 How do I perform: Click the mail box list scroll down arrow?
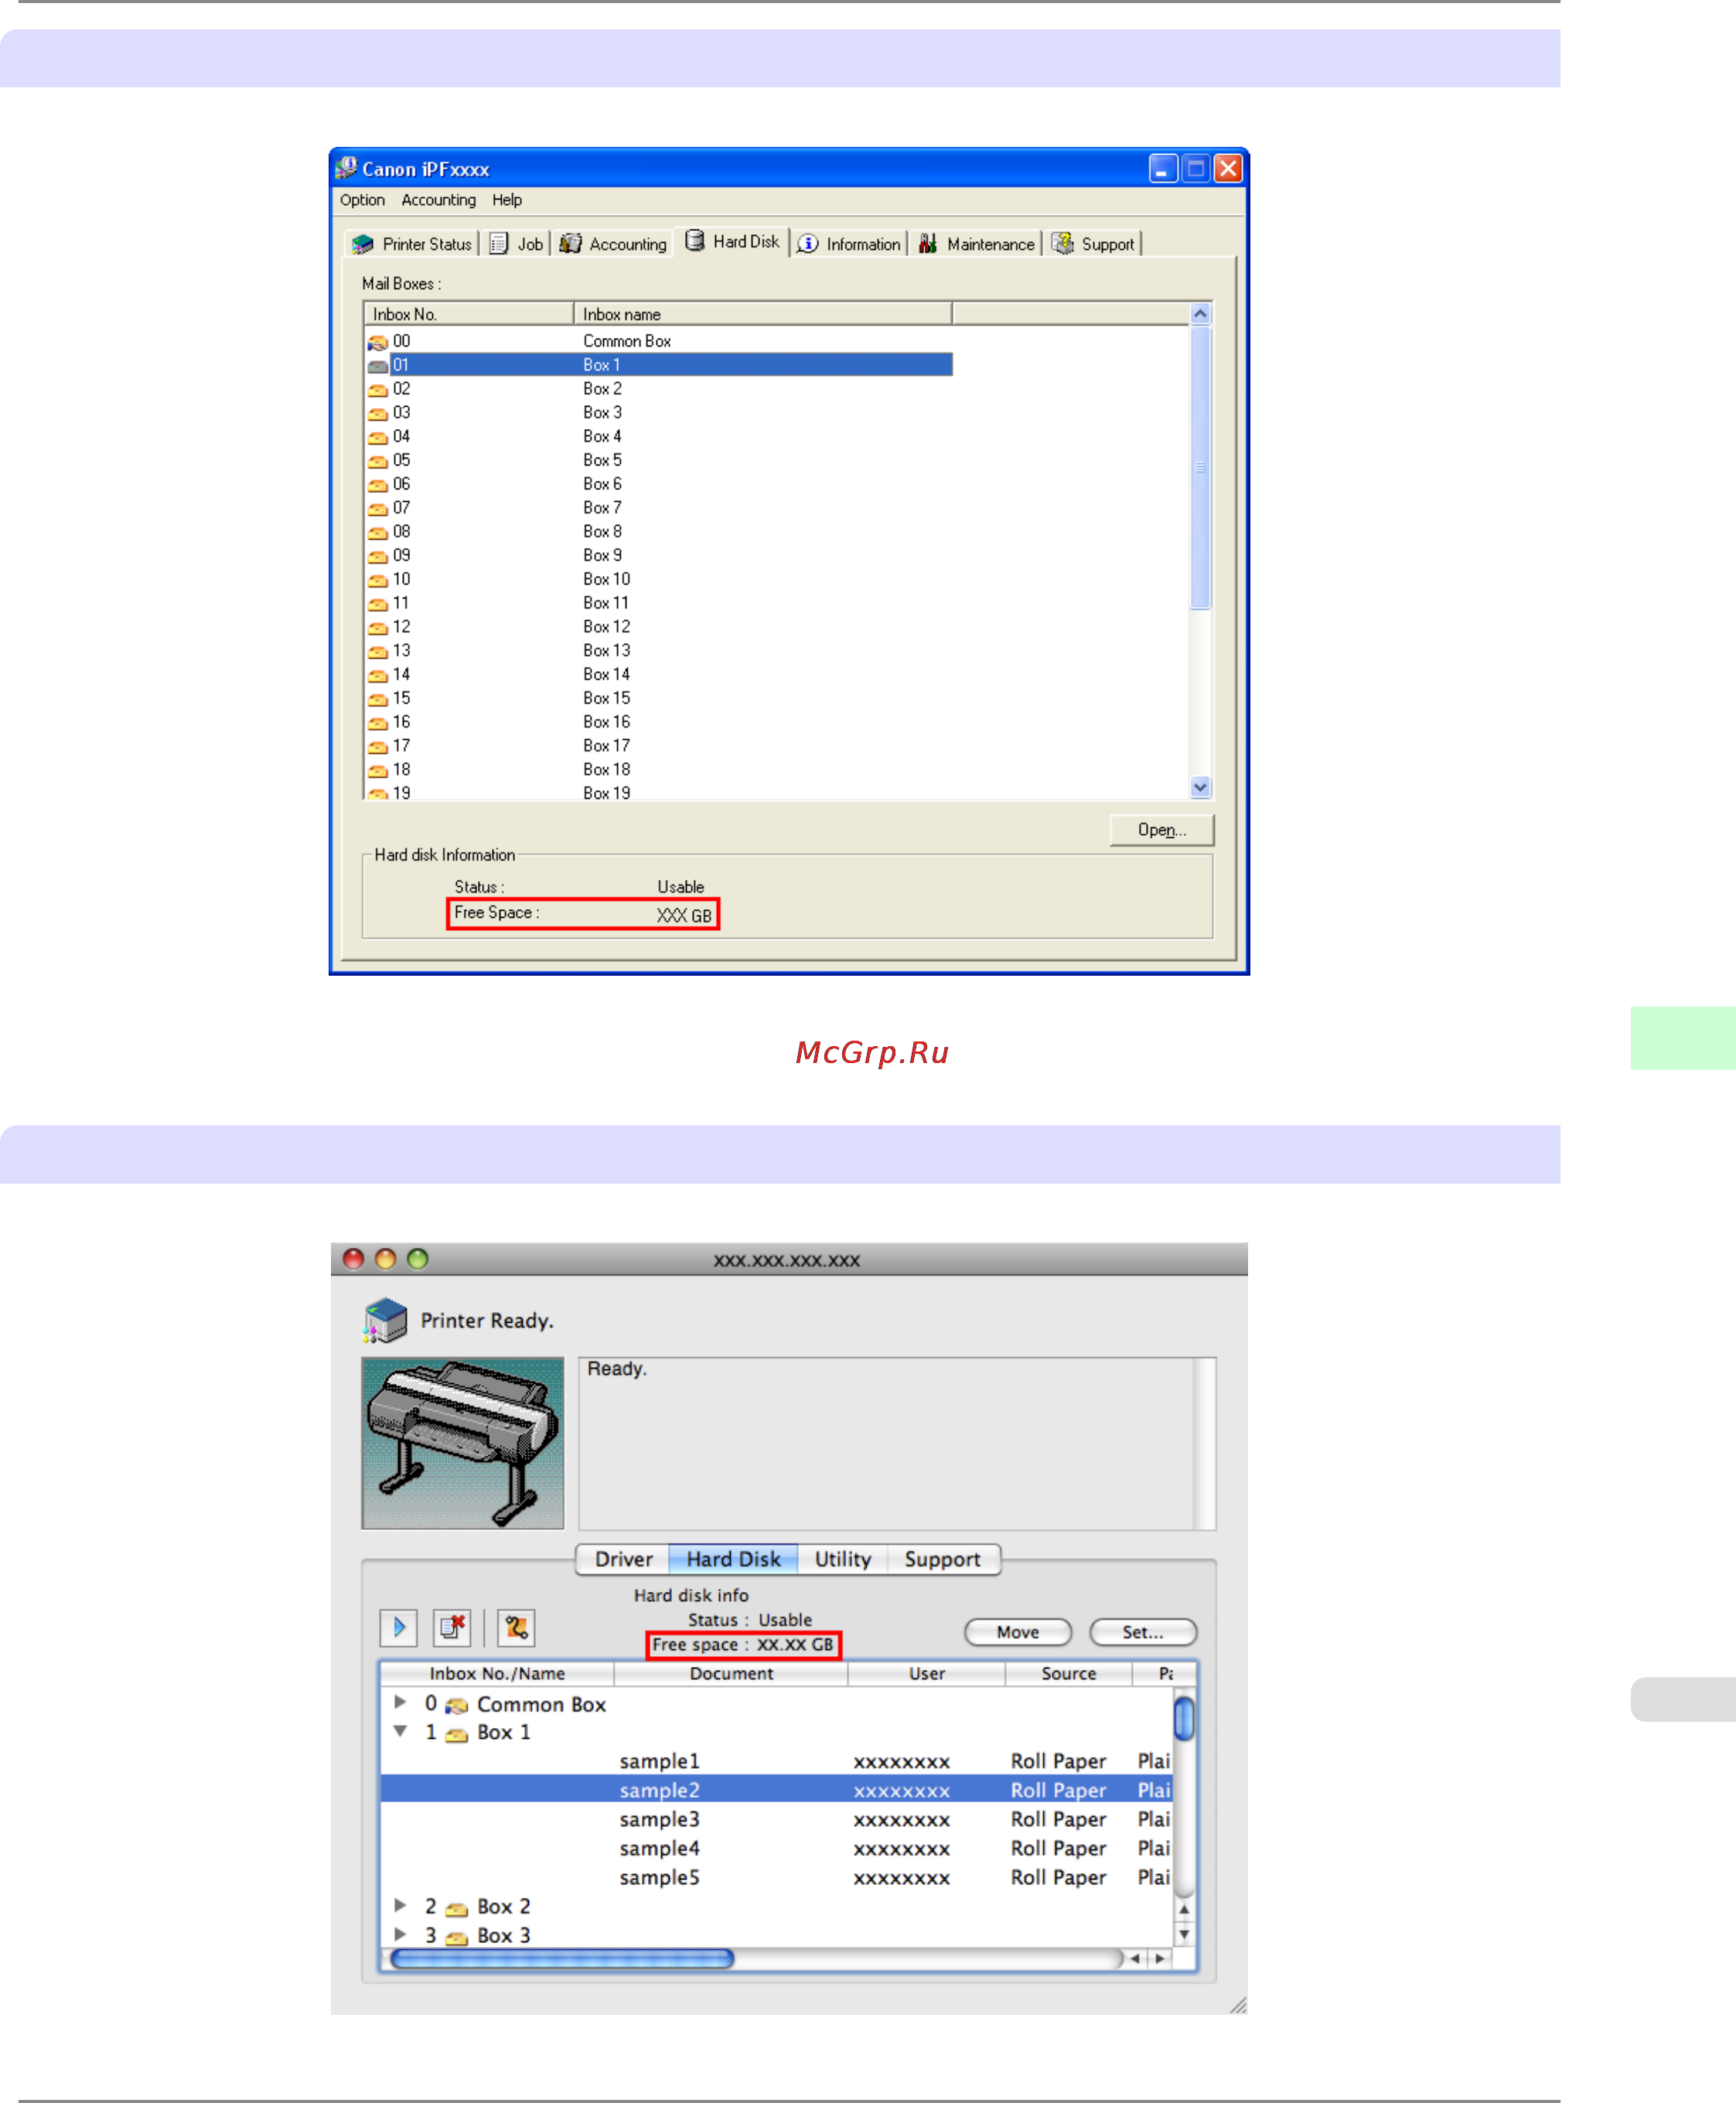point(1200,787)
